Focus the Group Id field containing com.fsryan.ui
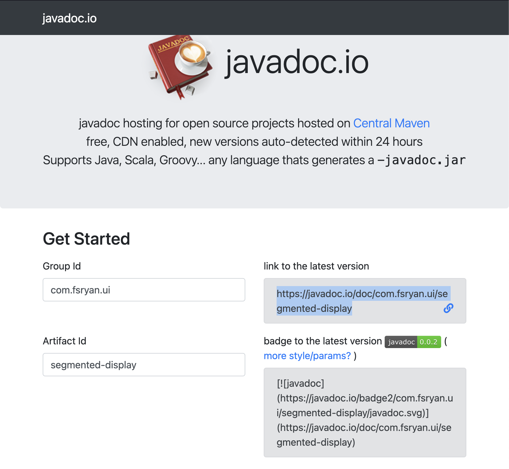 144,290
